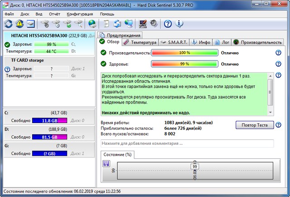The width and height of the screenshot is (290, 197).
Task: Click the blue info 'i' toolbar icon
Action: tap(179, 24)
